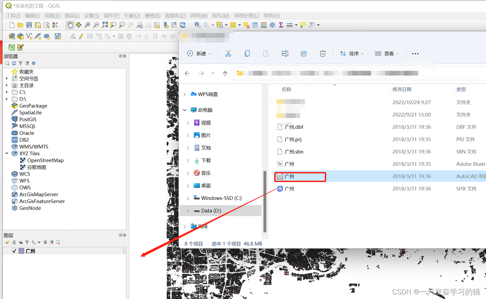Open the 插件(P) menu

pyautogui.click(x=111, y=16)
